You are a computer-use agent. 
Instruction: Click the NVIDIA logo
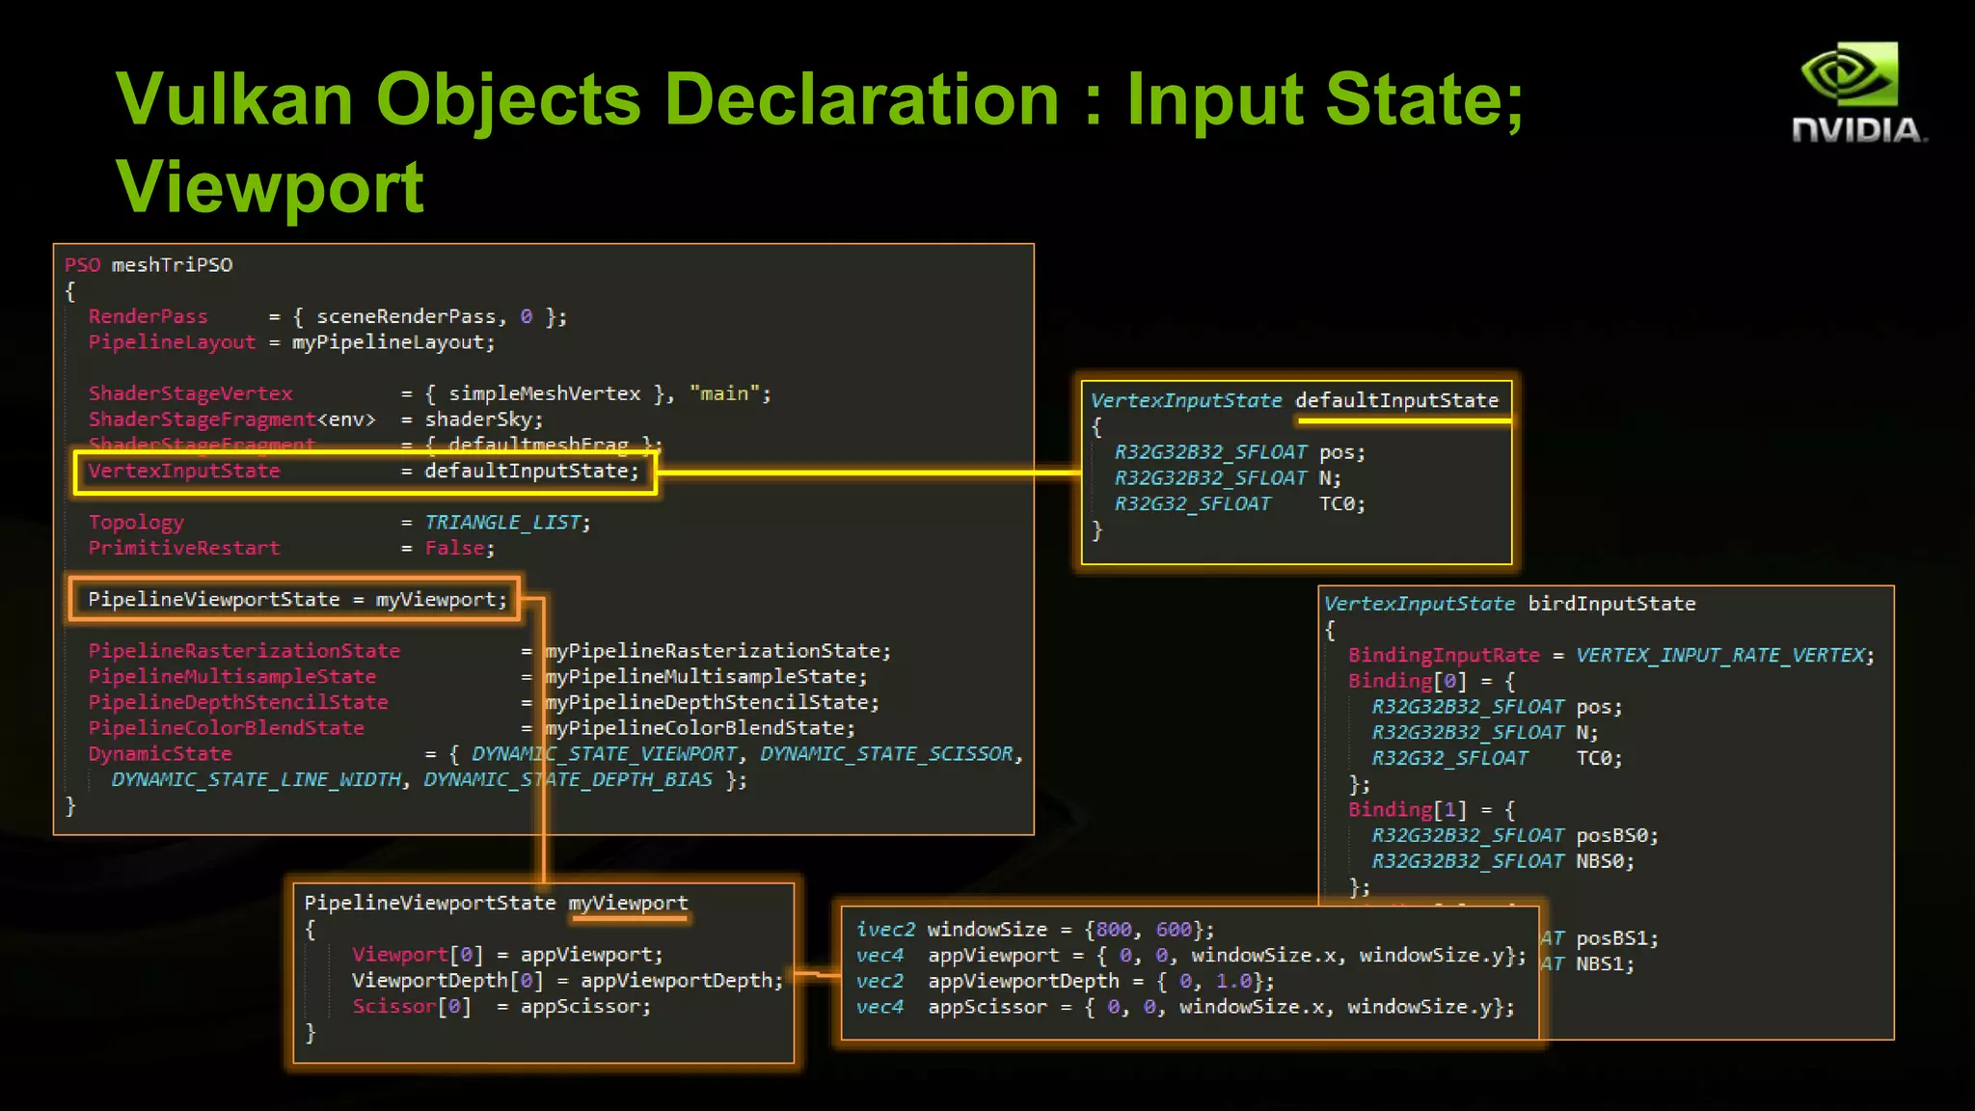coord(1858,93)
